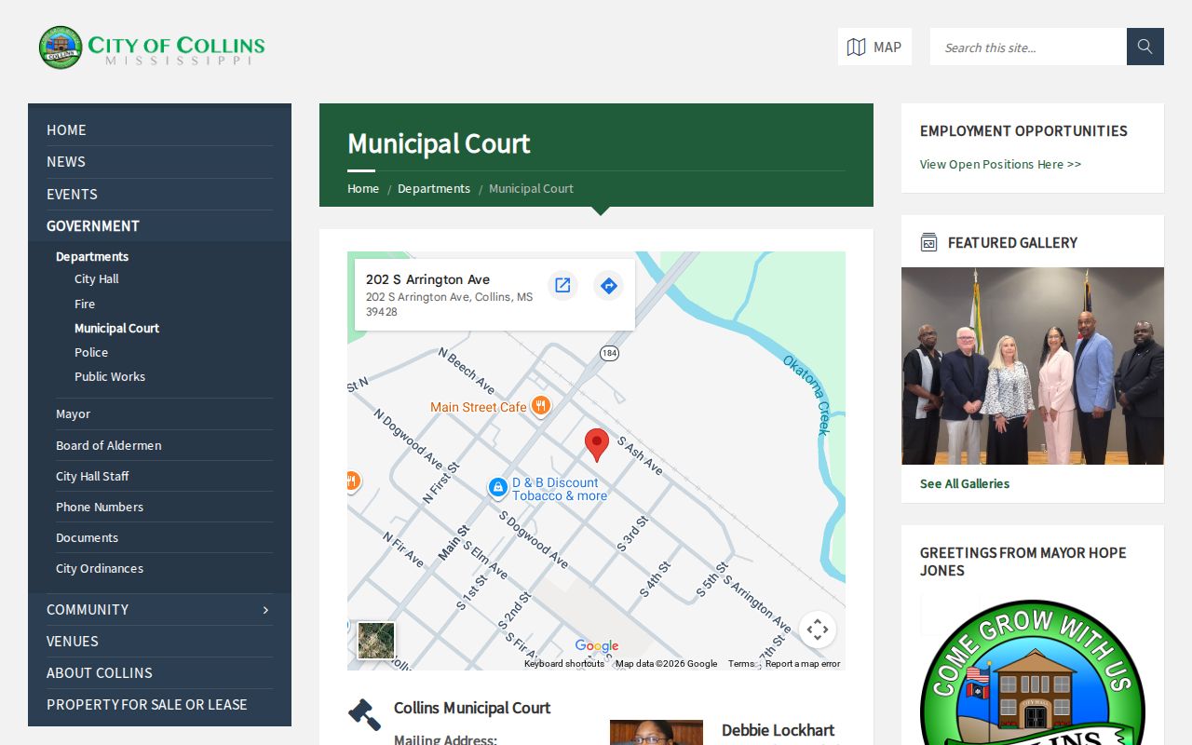The height and width of the screenshot is (745, 1192).
Task: Open ABOUT COLLINS menu item
Action: coord(100,672)
